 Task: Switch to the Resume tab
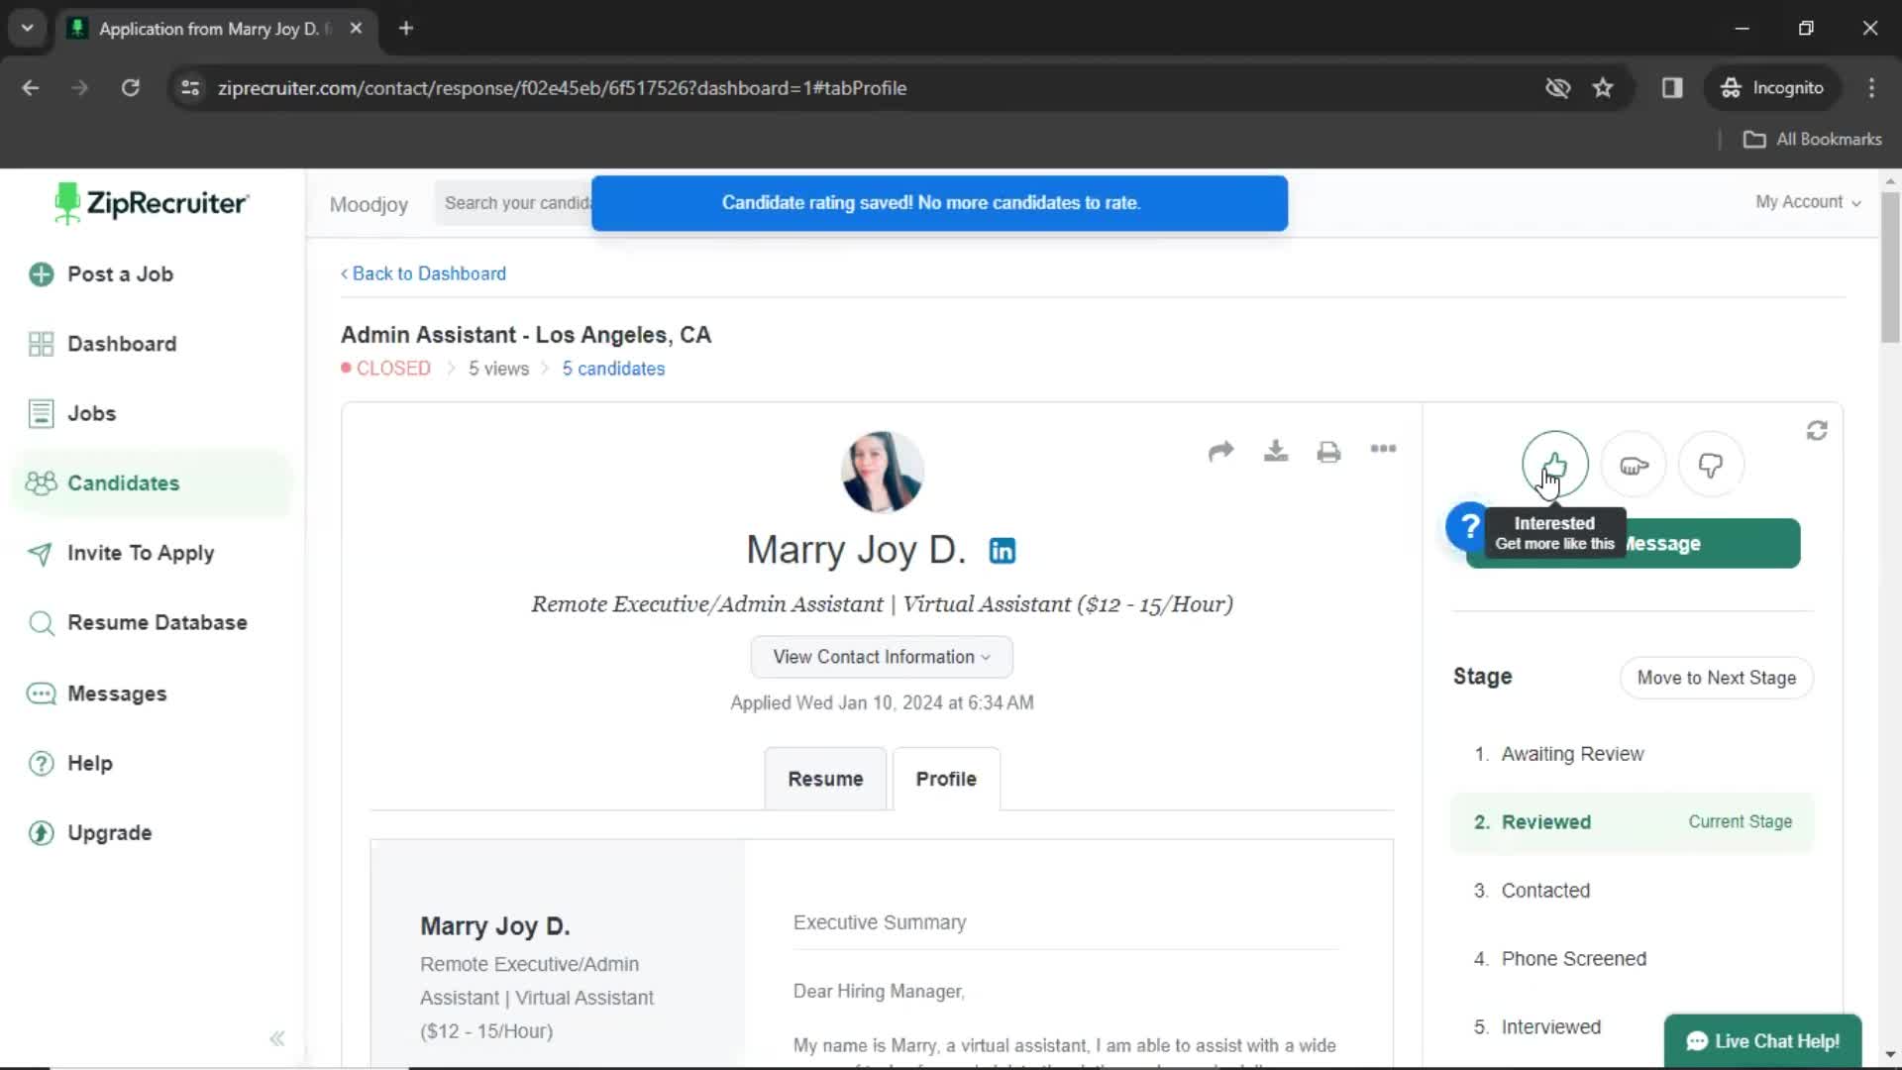825,779
